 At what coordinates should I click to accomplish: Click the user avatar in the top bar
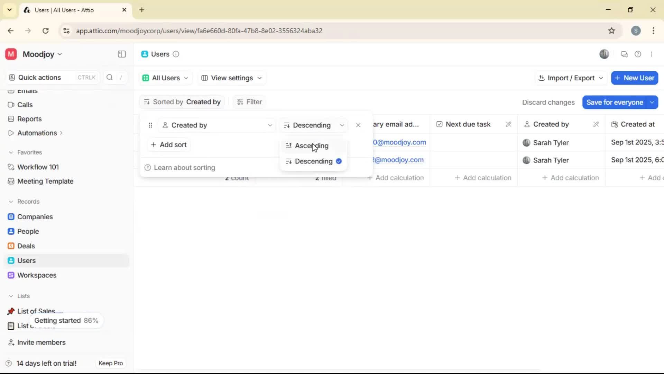604,54
